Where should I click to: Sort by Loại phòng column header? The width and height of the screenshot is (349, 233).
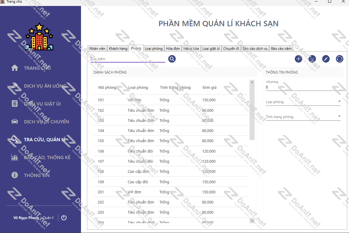[x=138, y=88]
